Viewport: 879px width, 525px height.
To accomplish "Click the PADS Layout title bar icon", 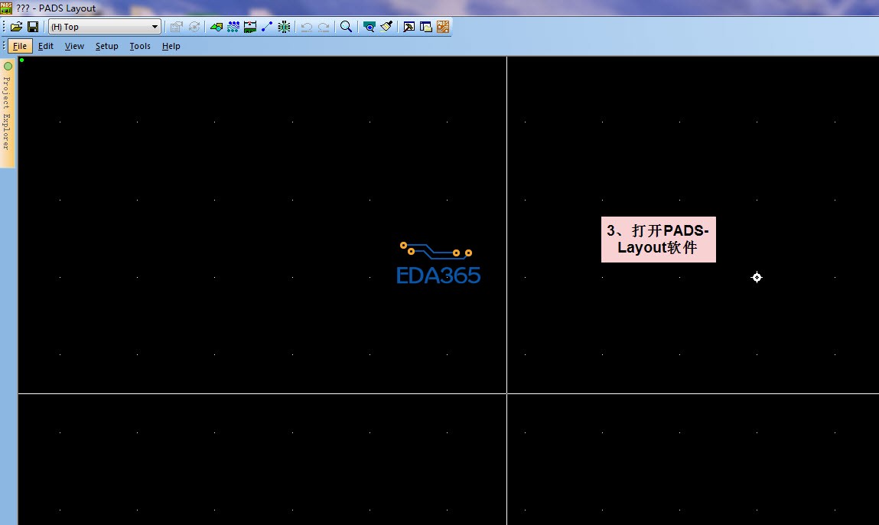I will coord(6,8).
